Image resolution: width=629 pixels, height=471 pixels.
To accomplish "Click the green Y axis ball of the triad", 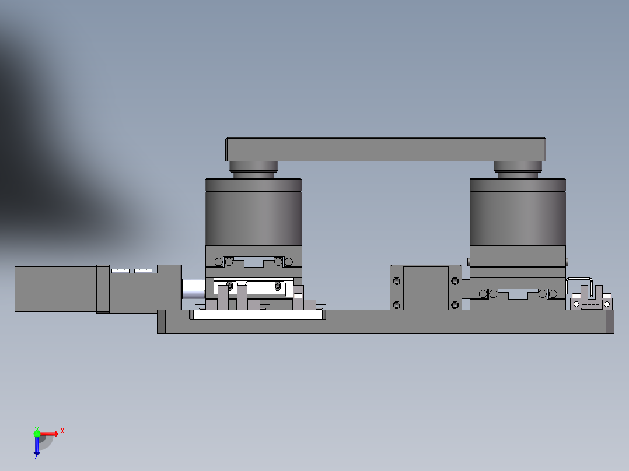I will 37,433.
